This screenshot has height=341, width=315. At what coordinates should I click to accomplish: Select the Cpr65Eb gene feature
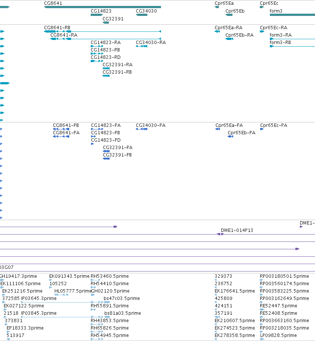tap(229, 15)
